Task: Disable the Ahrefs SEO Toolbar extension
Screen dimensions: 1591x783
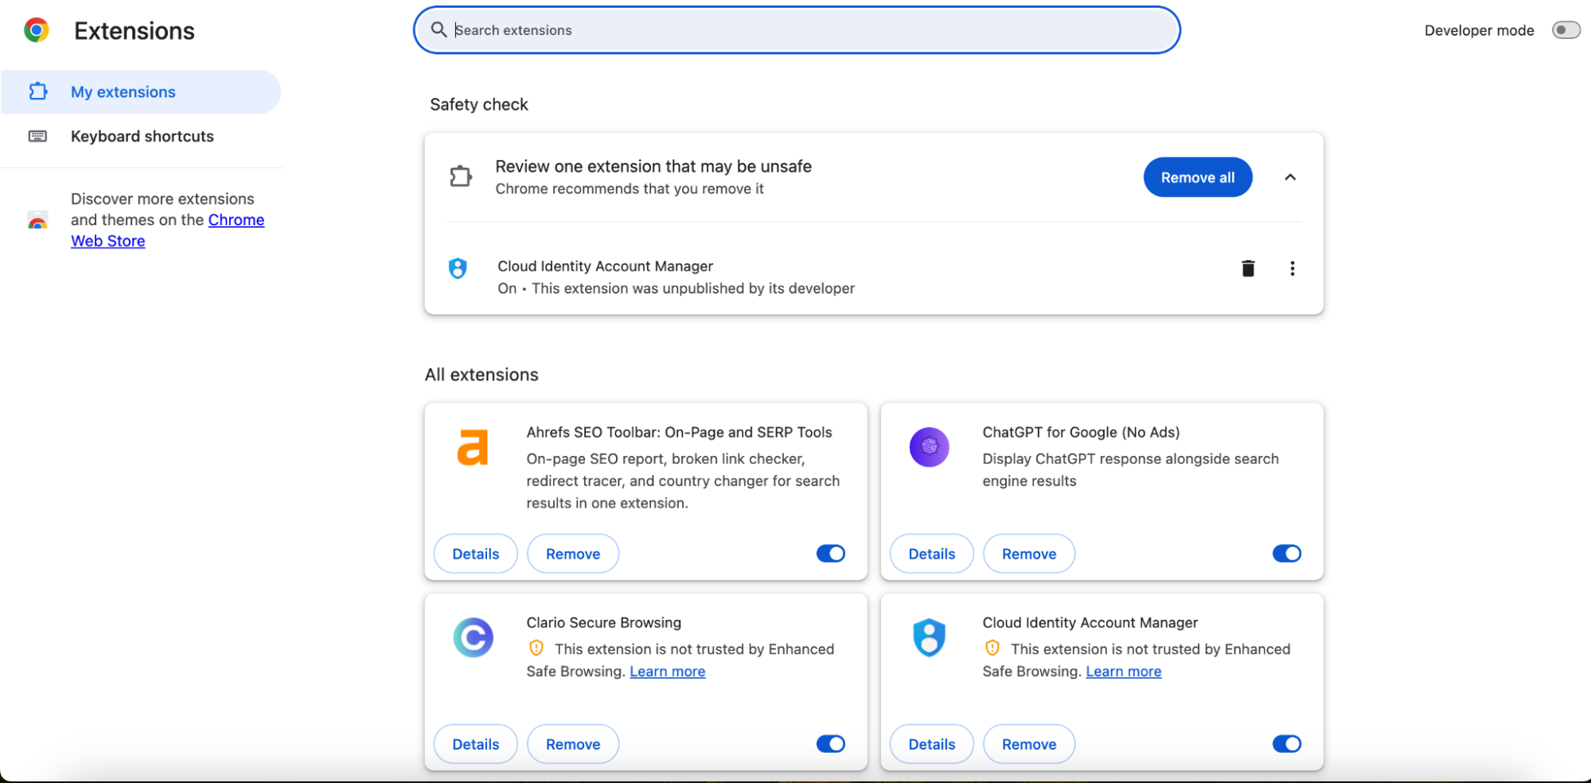Action: 830,553
